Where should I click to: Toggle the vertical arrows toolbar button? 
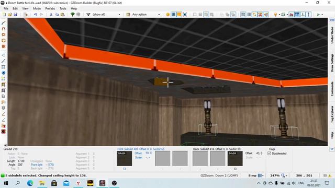click(308, 15)
